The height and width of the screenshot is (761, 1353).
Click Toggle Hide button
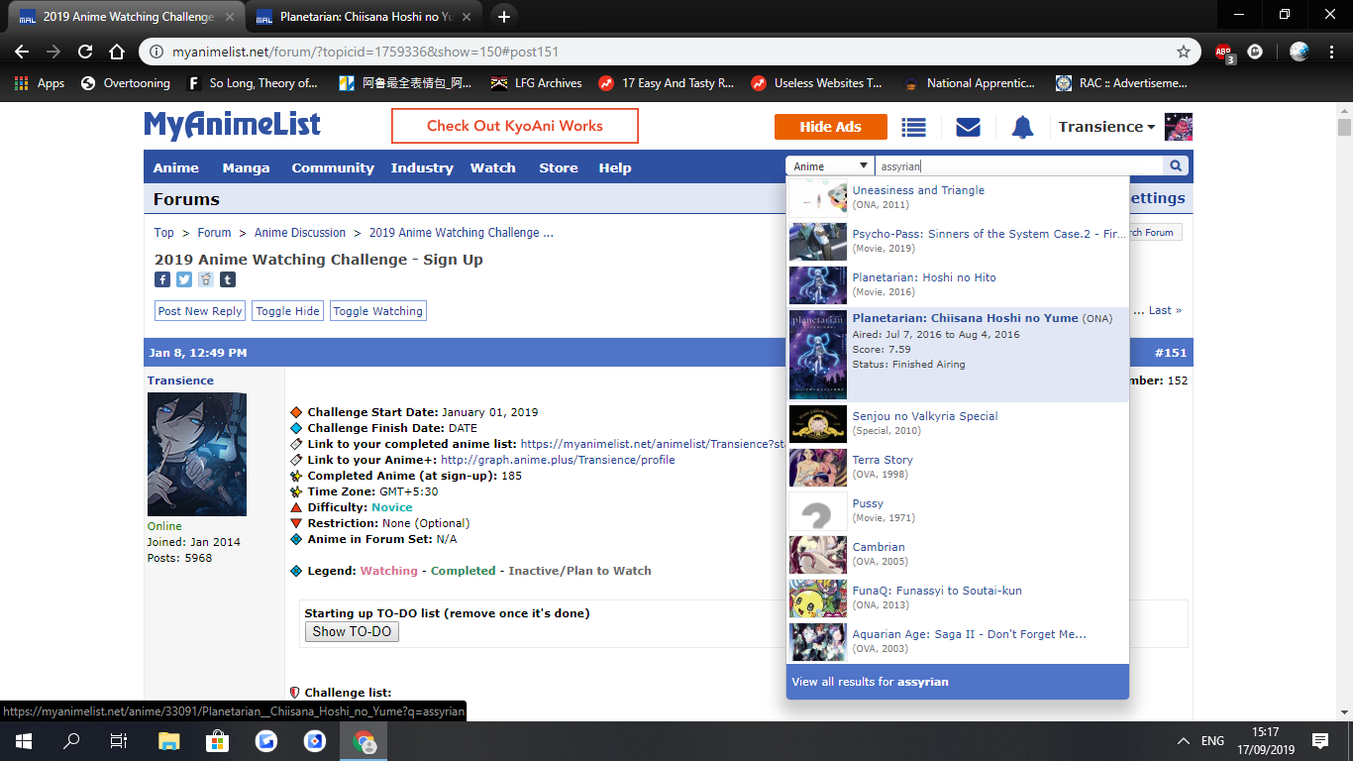point(287,311)
